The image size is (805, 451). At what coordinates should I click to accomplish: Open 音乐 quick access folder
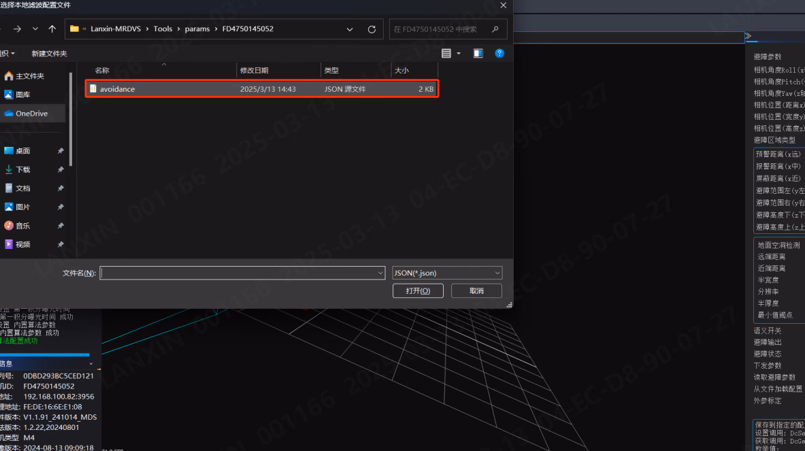22,226
